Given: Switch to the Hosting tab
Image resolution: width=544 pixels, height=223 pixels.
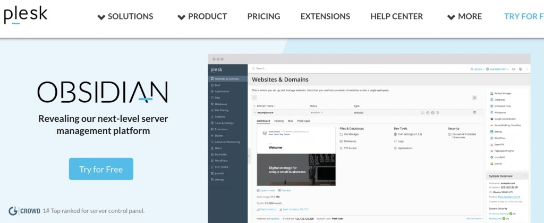Looking at the screenshot, I should point(279,121).
